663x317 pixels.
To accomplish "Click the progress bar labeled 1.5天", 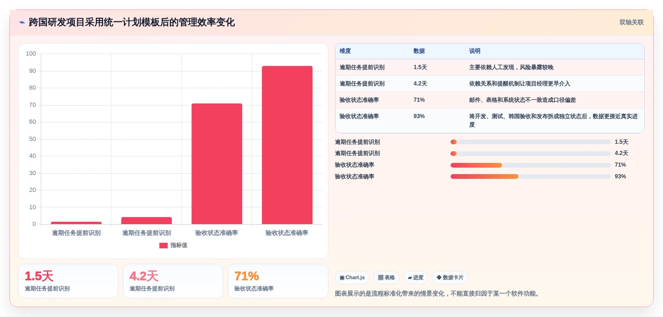I will [531, 142].
